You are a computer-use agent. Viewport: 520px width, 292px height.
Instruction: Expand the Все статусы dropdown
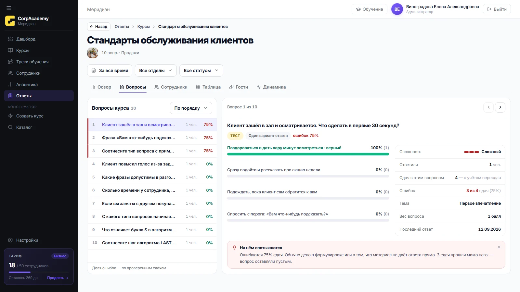point(201,70)
